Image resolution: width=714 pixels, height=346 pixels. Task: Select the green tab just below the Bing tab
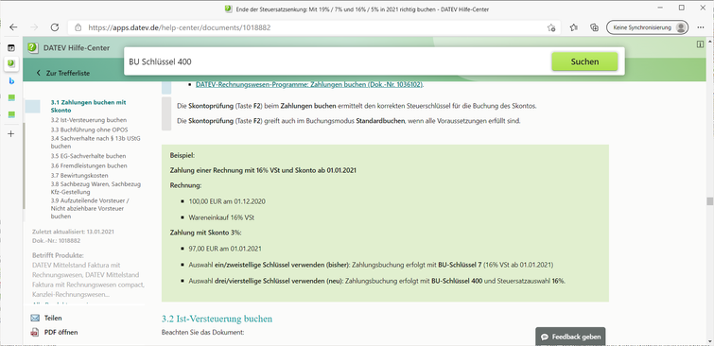click(11, 97)
